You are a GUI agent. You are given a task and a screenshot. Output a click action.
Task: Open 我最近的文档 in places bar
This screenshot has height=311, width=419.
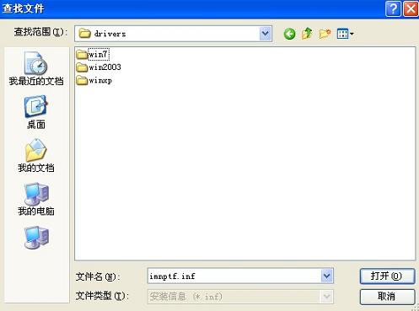click(x=36, y=69)
